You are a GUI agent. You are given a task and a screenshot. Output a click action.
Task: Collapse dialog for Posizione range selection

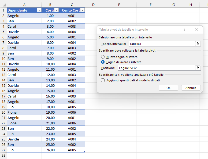click(198, 68)
